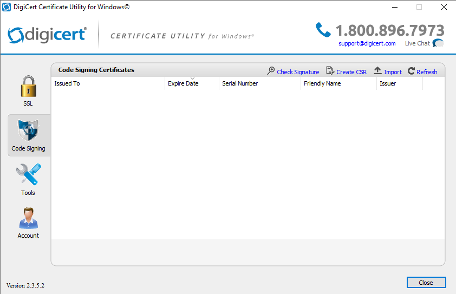Click the Live Chat text

[418, 43]
